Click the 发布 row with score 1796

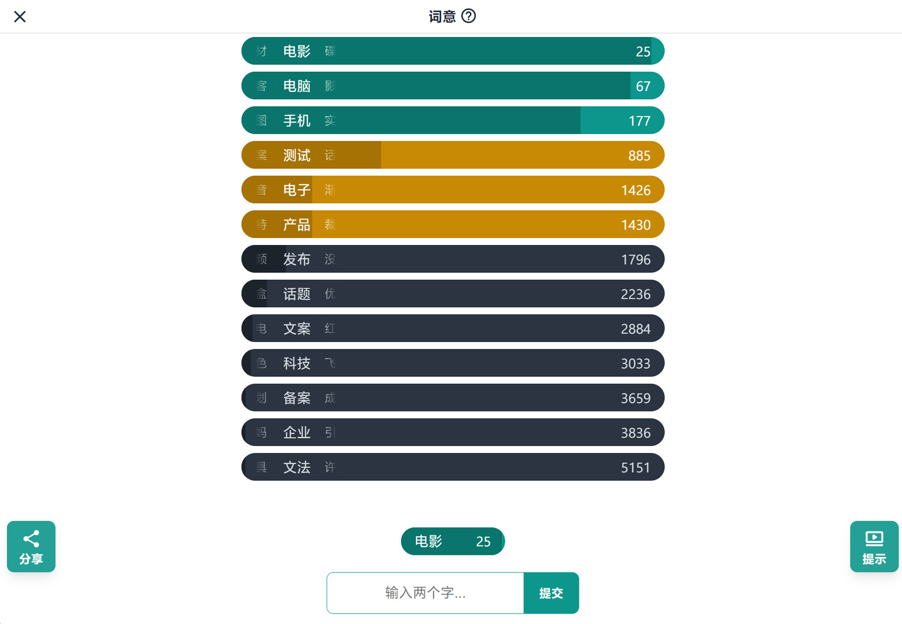[453, 259]
